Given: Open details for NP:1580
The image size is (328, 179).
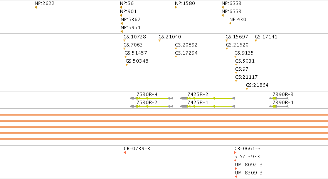Looking at the screenshot, I should [185, 3].
